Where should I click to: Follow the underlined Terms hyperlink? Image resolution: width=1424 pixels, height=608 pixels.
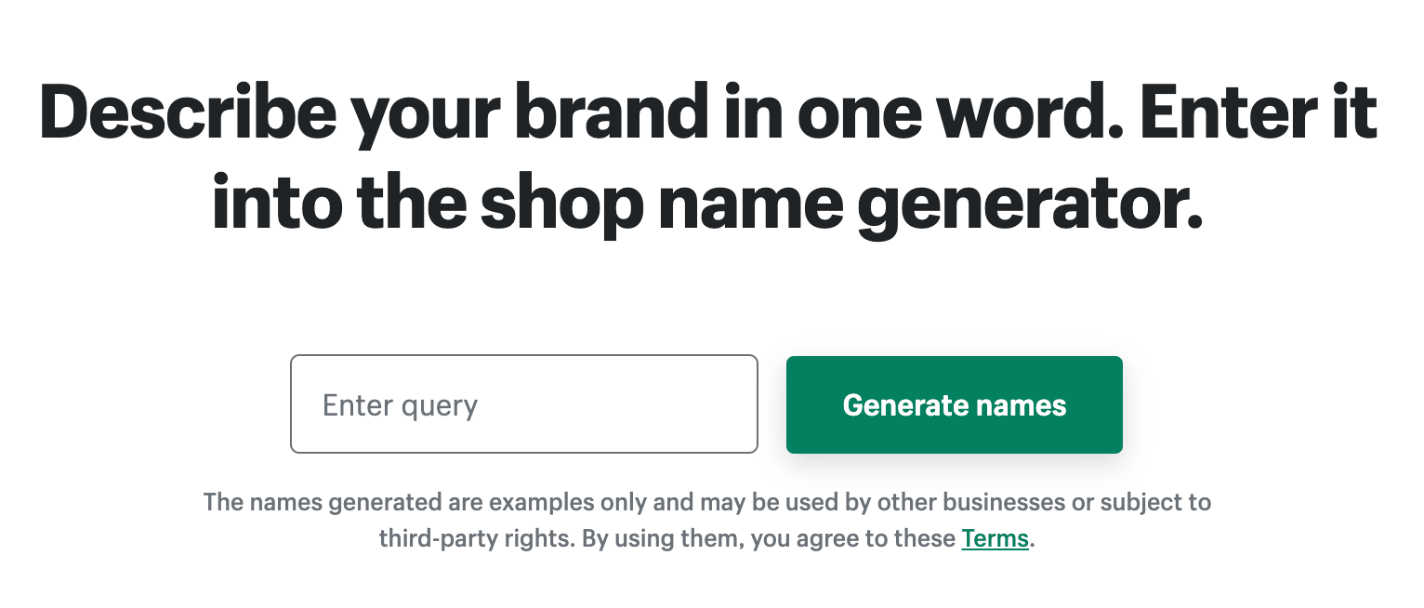click(x=994, y=538)
